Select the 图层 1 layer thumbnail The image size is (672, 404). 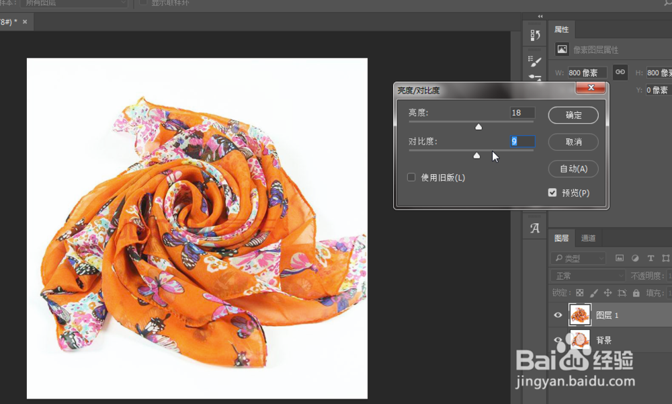tap(580, 315)
